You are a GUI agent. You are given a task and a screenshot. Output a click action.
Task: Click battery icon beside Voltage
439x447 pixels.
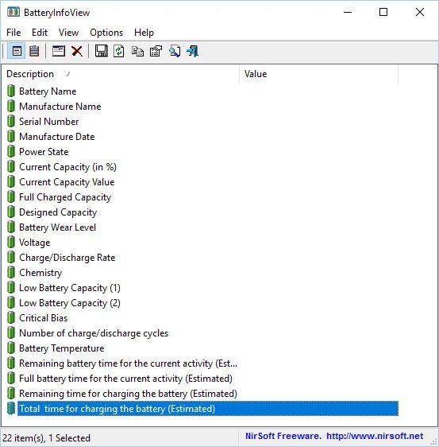tap(11, 242)
